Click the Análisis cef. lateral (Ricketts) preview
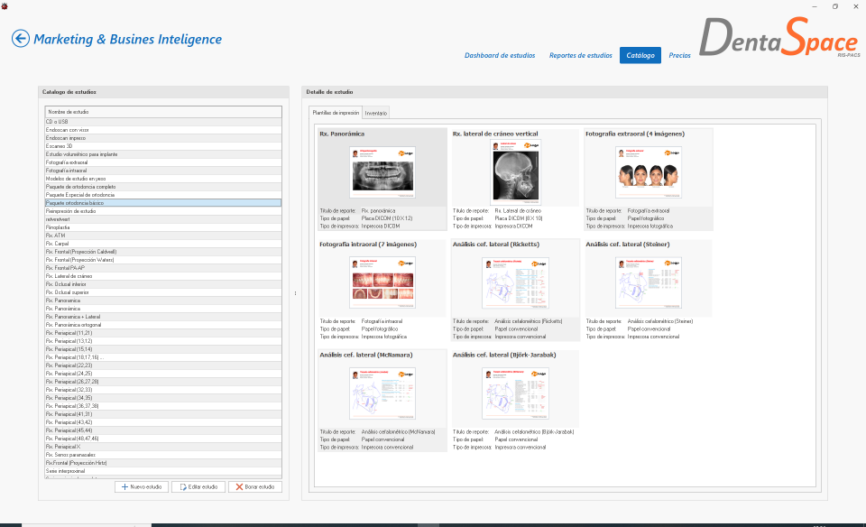This screenshot has width=866, height=527. (x=515, y=282)
